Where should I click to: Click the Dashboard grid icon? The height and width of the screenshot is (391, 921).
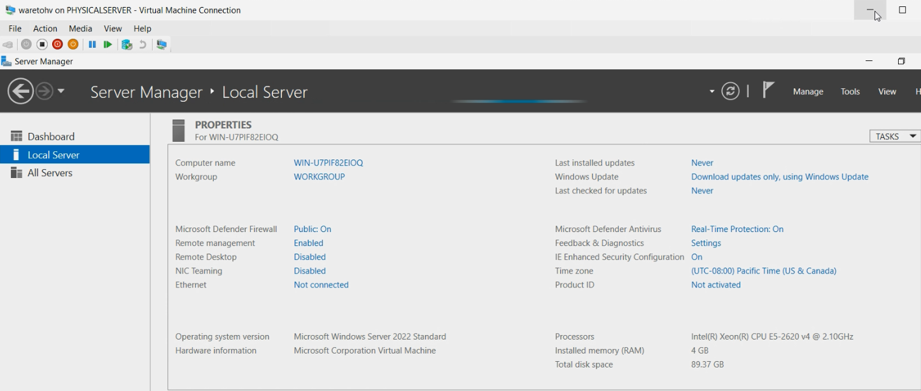[x=17, y=137]
